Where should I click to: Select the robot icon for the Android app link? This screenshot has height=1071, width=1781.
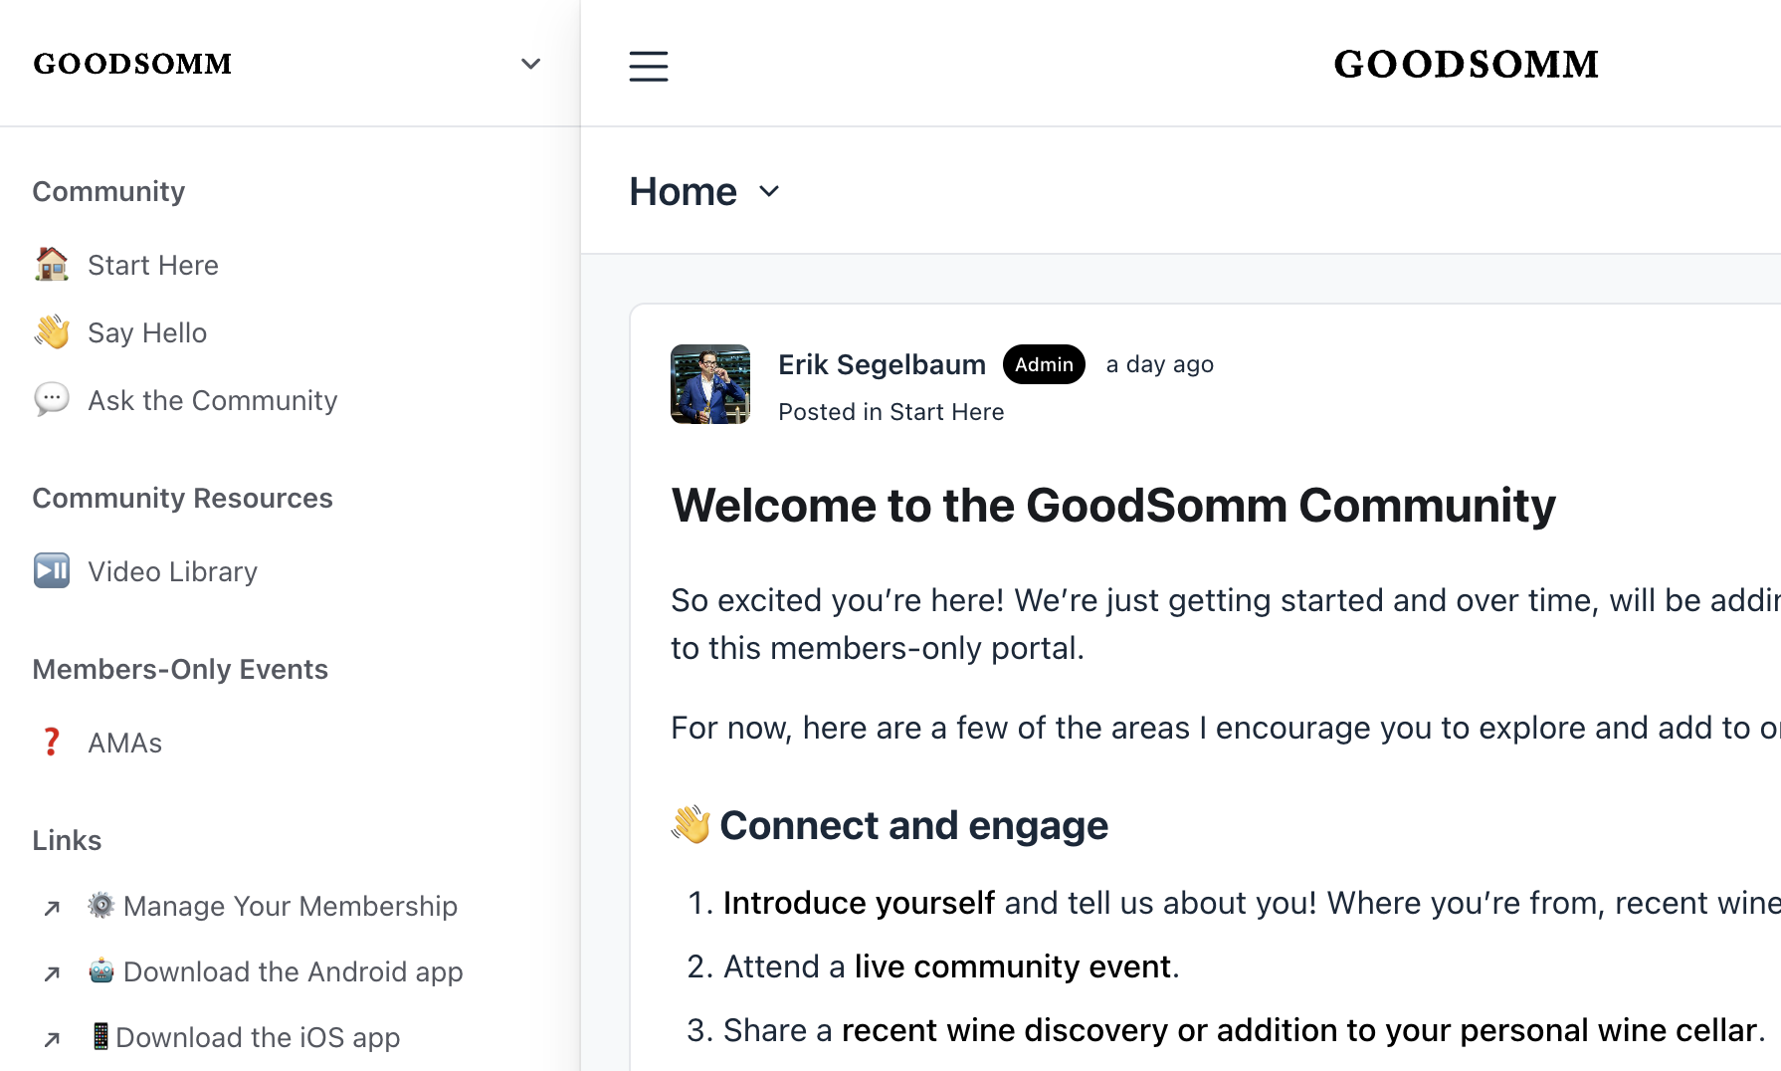(99, 971)
